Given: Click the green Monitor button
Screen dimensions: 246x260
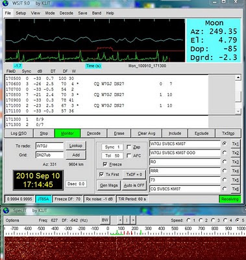Looking at the screenshot, I should (x=68, y=133).
